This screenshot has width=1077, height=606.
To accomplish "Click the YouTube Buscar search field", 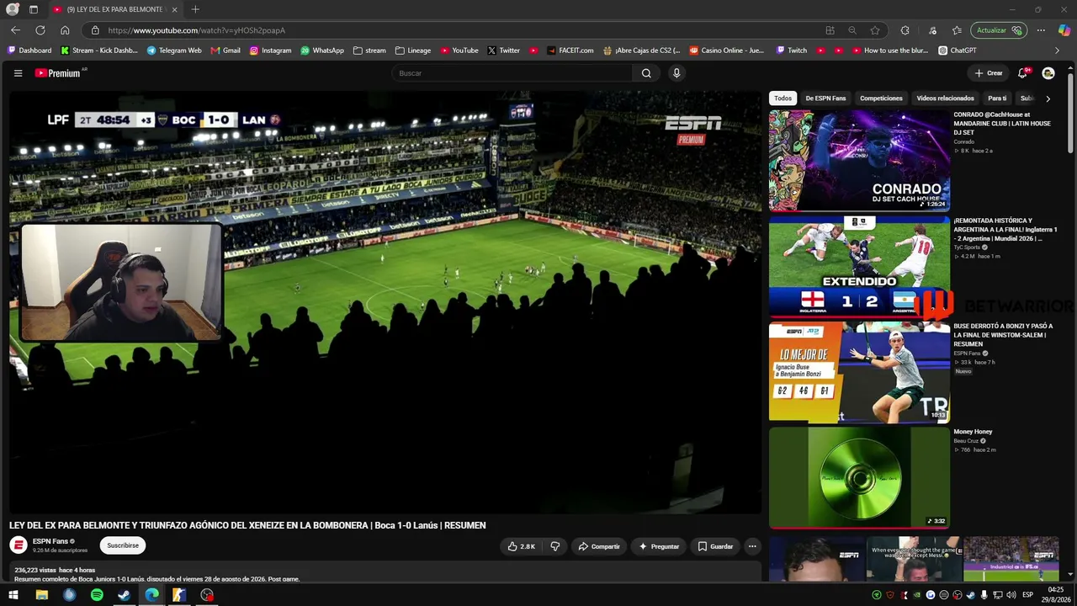I will click(512, 73).
